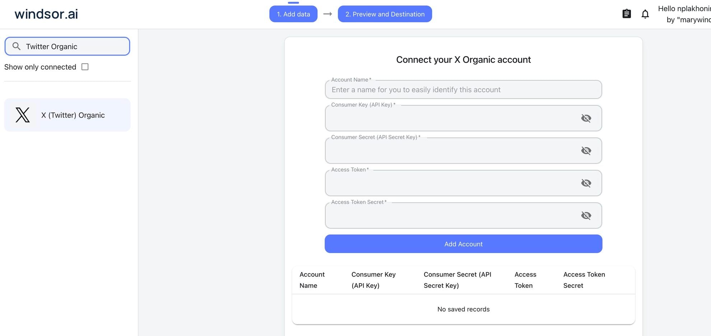The width and height of the screenshot is (711, 336).
Task: Click the search magnifier icon
Action: coord(16,46)
